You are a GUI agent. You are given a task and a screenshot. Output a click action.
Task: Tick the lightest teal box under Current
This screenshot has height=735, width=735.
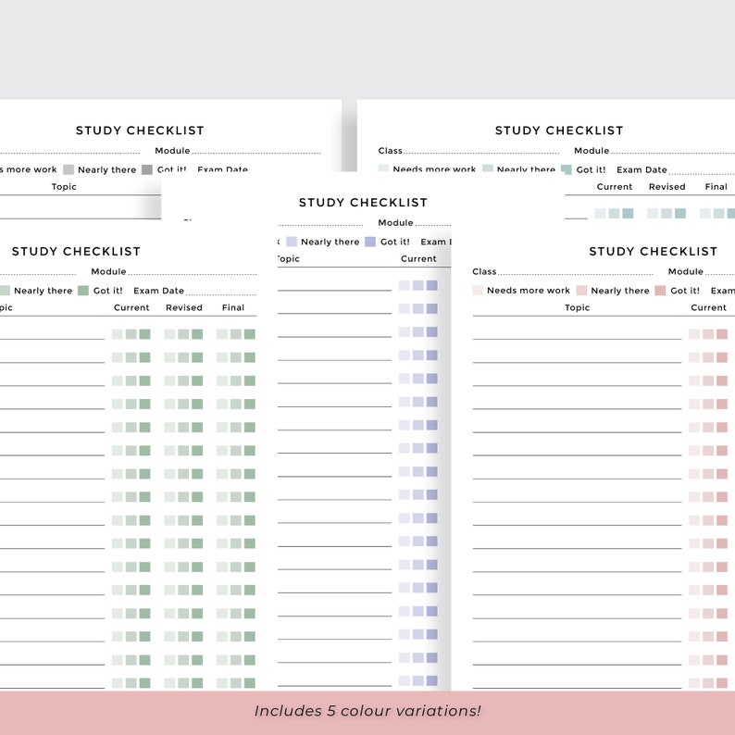click(600, 213)
